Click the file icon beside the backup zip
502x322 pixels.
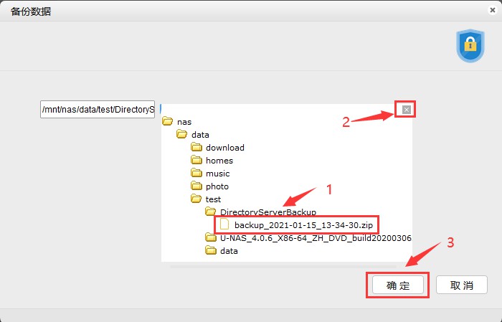point(225,225)
